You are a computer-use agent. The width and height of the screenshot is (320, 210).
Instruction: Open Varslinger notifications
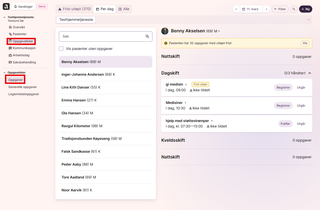click(x=23, y=7)
